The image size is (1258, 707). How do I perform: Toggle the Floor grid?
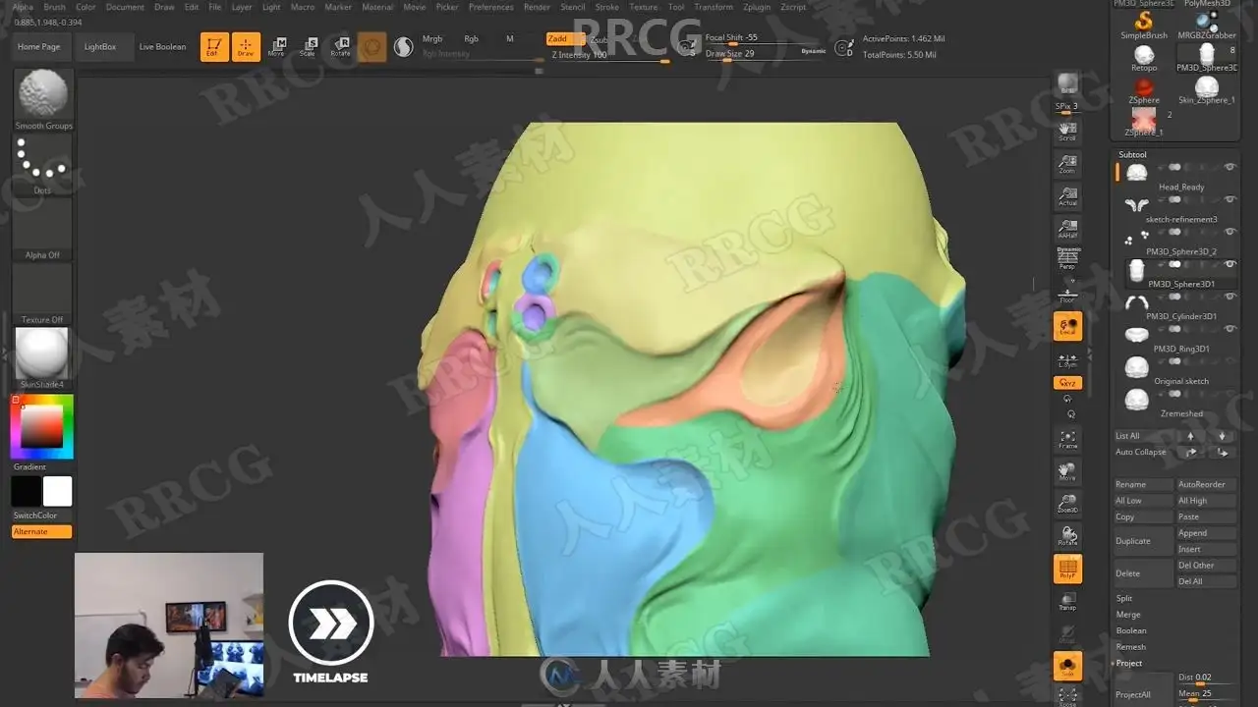point(1067,294)
